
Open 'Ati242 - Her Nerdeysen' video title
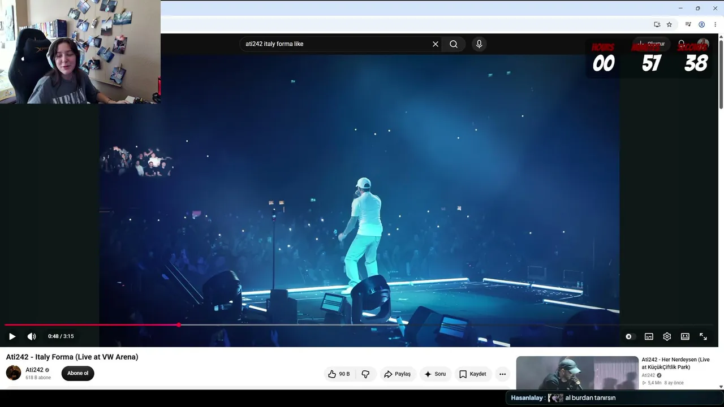tap(676, 363)
